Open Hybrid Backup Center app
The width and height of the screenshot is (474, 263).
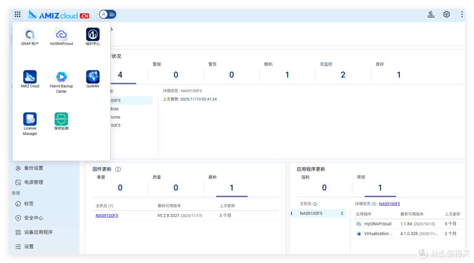click(61, 77)
